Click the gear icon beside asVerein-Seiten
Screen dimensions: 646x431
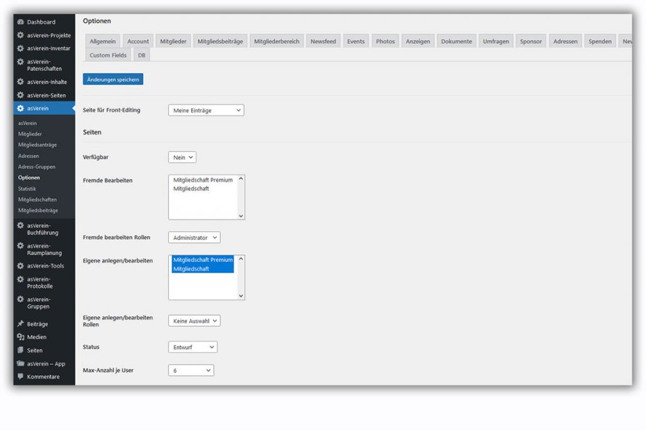[21, 95]
